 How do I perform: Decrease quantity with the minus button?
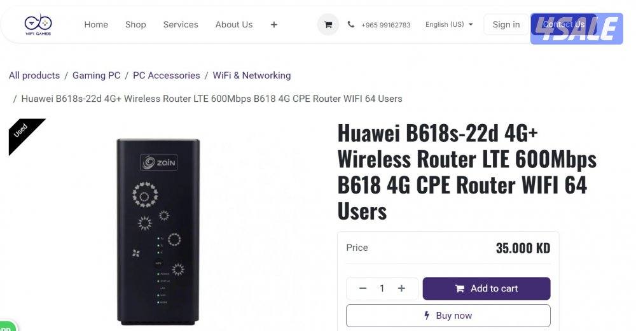click(363, 288)
